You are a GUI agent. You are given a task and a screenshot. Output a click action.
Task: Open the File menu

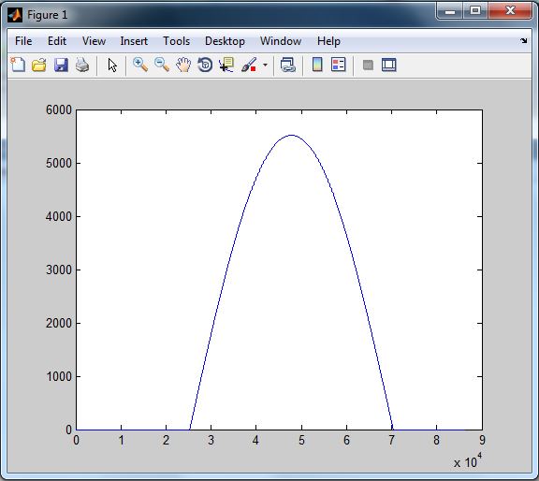[x=23, y=41]
